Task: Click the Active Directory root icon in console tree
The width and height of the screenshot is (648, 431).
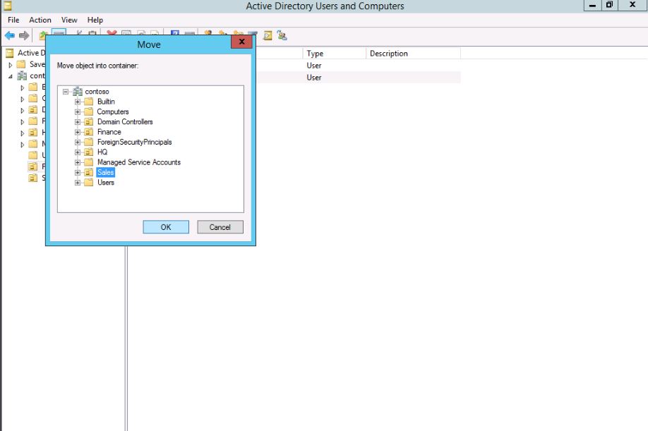Action: coord(9,53)
